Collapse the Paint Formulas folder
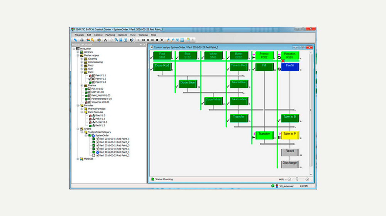386x216 pixels. point(82,112)
